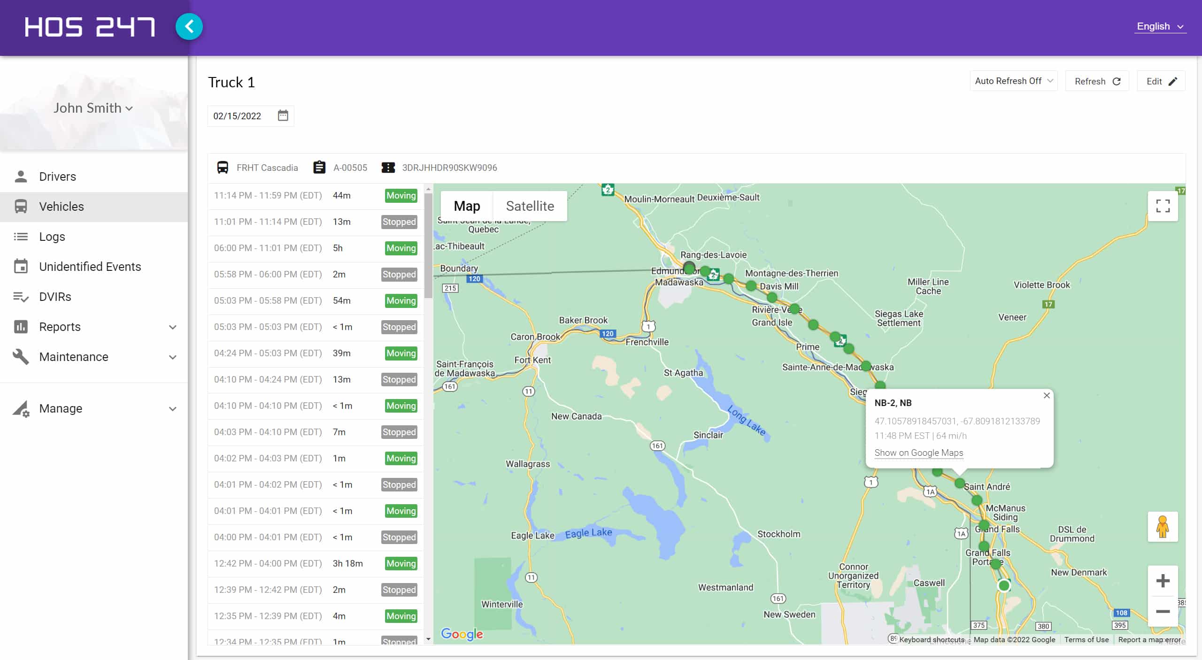
Task: Click the DVIRs checklist icon
Action: click(x=21, y=297)
